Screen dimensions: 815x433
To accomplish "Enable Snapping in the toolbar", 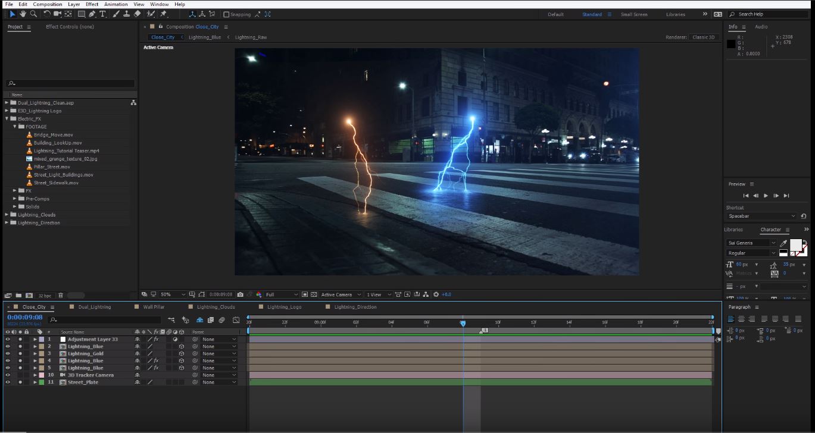I will point(227,14).
